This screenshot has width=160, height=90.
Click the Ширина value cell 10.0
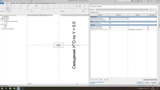(x=118, y=28)
